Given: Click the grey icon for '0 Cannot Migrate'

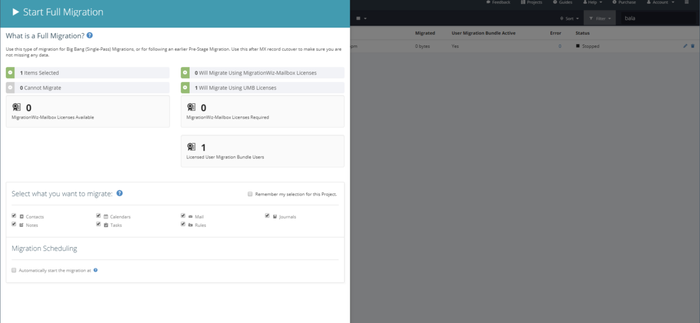Looking at the screenshot, I should click(x=10, y=88).
